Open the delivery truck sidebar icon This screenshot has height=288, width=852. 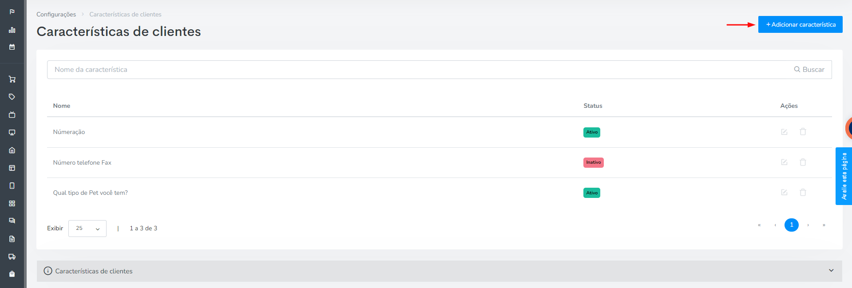(12, 256)
